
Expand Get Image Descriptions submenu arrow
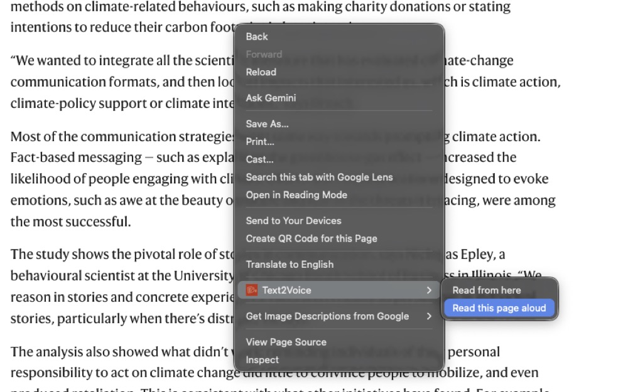click(x=429, y=316)
